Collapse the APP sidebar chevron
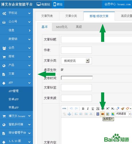This screenshot has height=144, width=132. pos(29,83)
